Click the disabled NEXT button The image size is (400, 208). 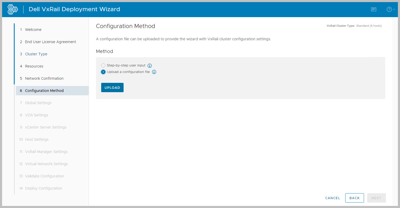click(x=377, y=198)
